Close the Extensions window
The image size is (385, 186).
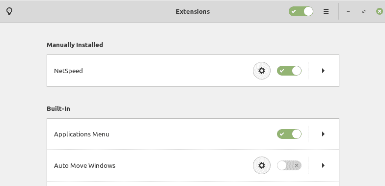[379, 11]
